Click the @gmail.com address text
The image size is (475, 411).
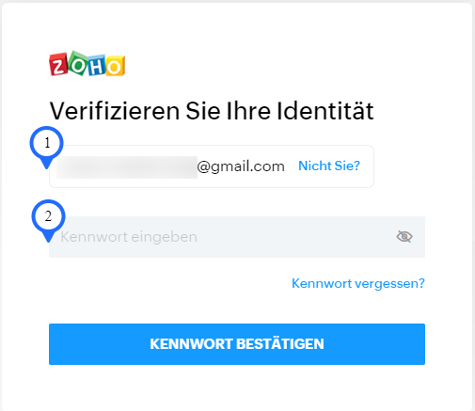pos(241,166)
